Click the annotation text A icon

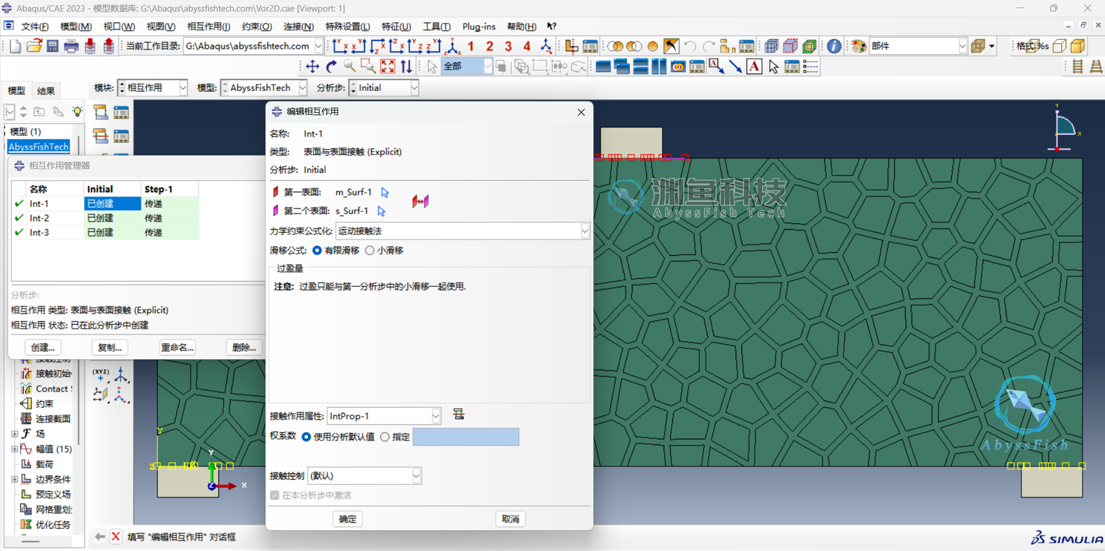point(754,67)
